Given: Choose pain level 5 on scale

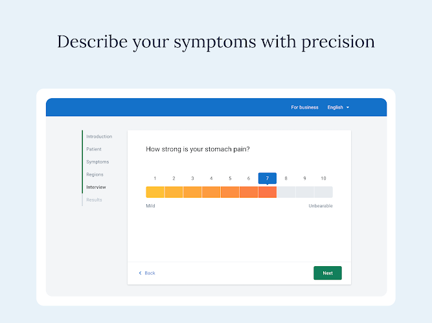Looking at the screenshot, I should 230,192.
